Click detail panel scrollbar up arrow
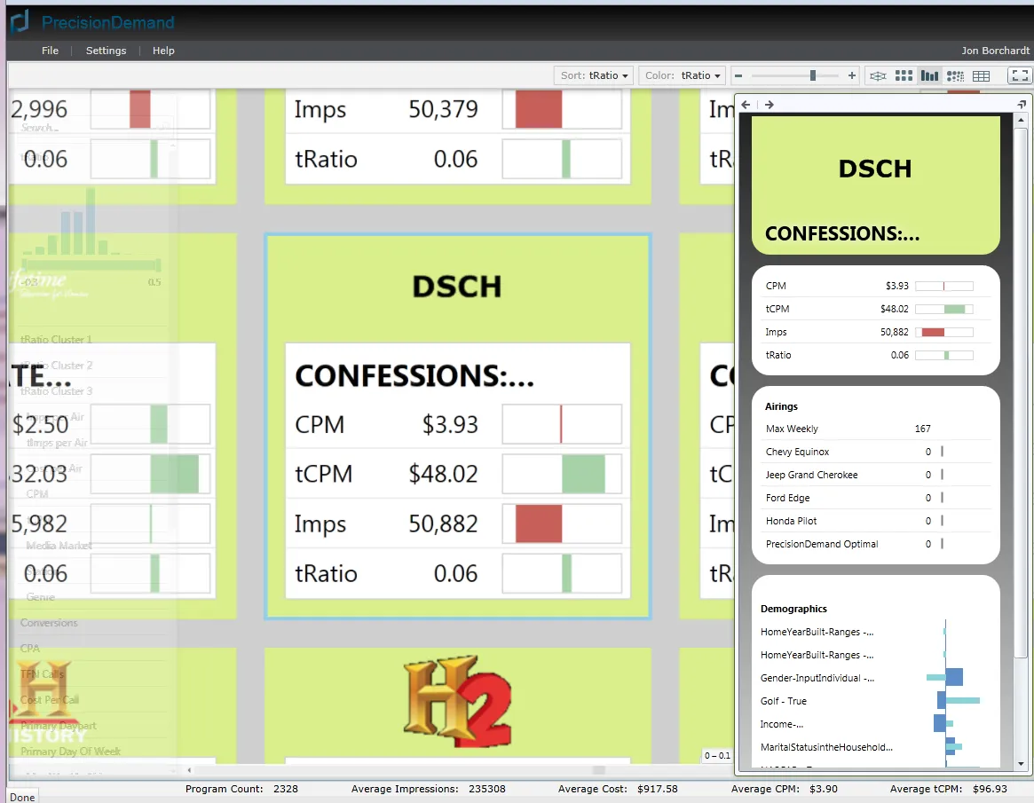Viewport: 1034px width, 803px height. 1021,120
